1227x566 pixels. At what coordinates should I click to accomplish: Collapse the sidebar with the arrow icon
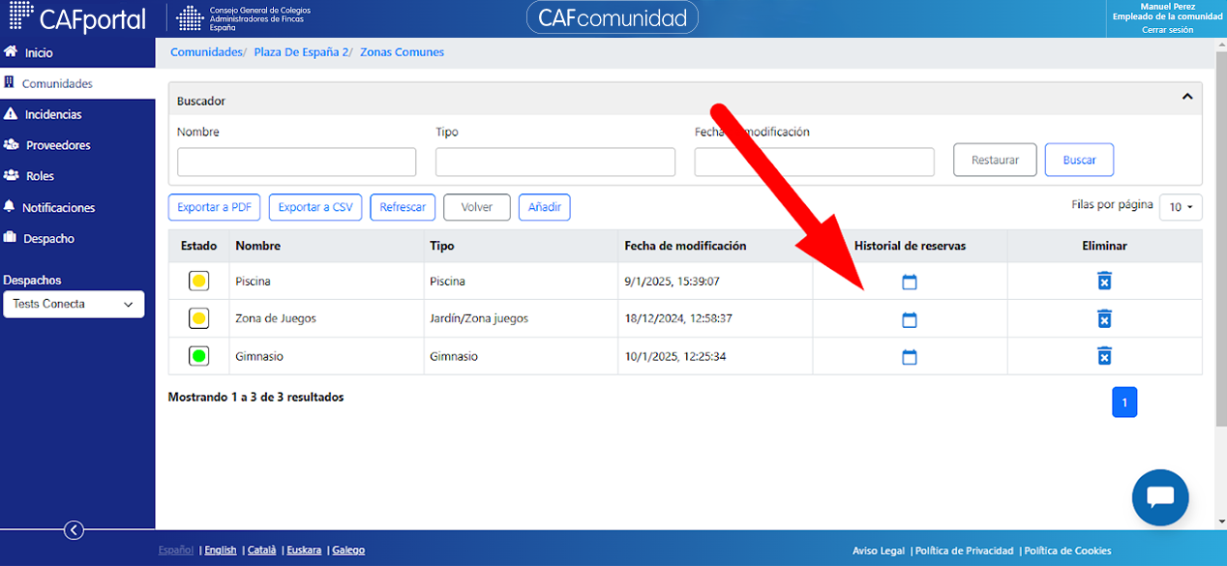(x=74, y=529)
